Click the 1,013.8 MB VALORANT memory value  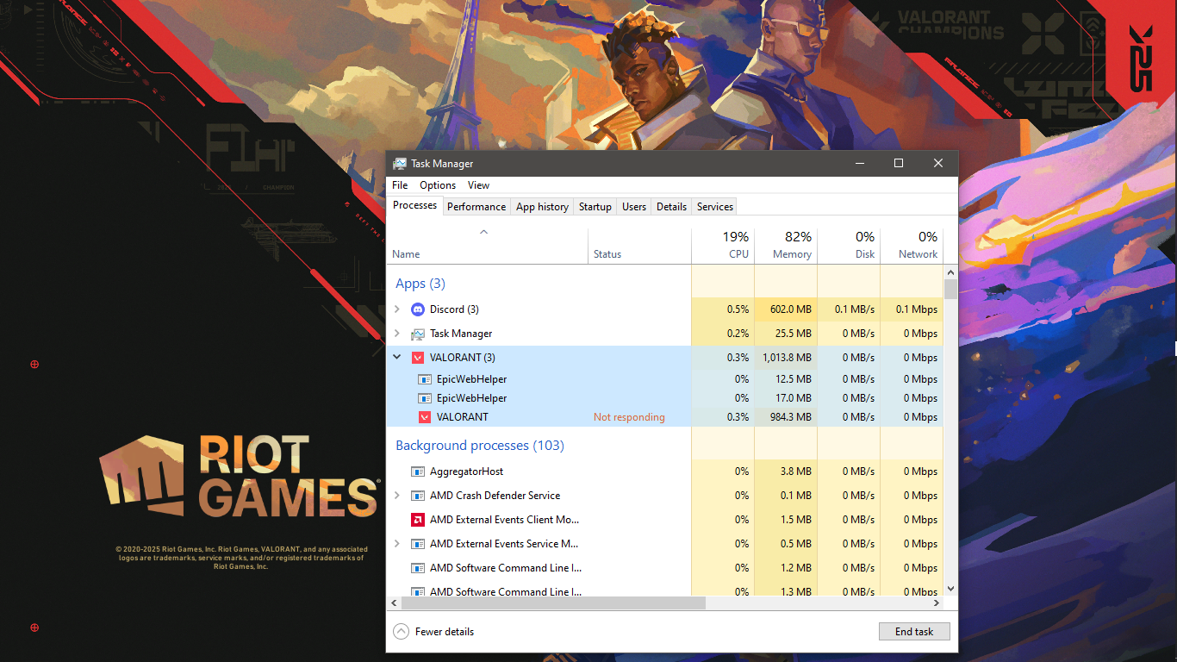click(x=787, y=358)
